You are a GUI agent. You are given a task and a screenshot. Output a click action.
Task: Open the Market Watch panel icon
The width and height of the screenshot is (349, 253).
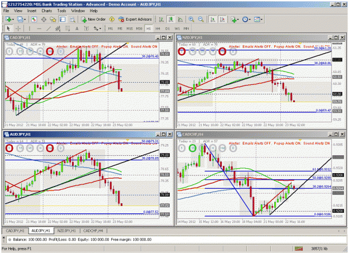tap(34, 20)
